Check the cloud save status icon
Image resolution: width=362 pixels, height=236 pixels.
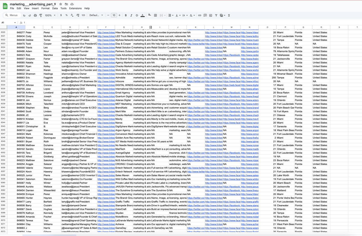72,4
